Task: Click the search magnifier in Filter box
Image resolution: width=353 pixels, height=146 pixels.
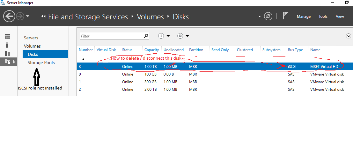Action: pyautogui.click(x=146, y=36)
